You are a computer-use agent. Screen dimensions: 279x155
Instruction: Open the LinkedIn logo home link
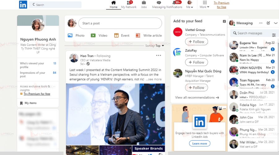(23, 5)
